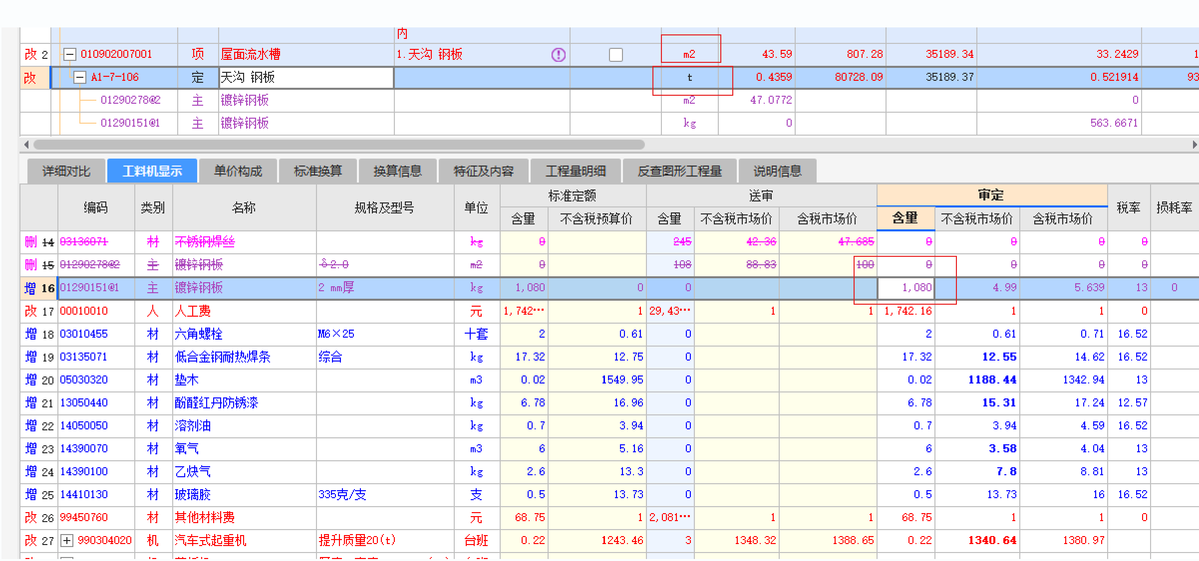Click the bold price 1188.44

coord(992,380)
